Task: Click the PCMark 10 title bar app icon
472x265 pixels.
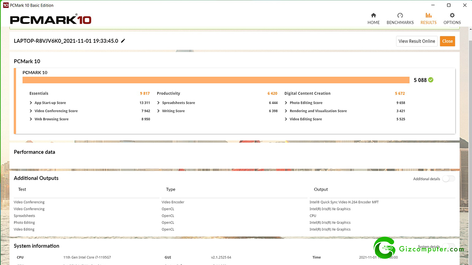Action: point(6,5)
